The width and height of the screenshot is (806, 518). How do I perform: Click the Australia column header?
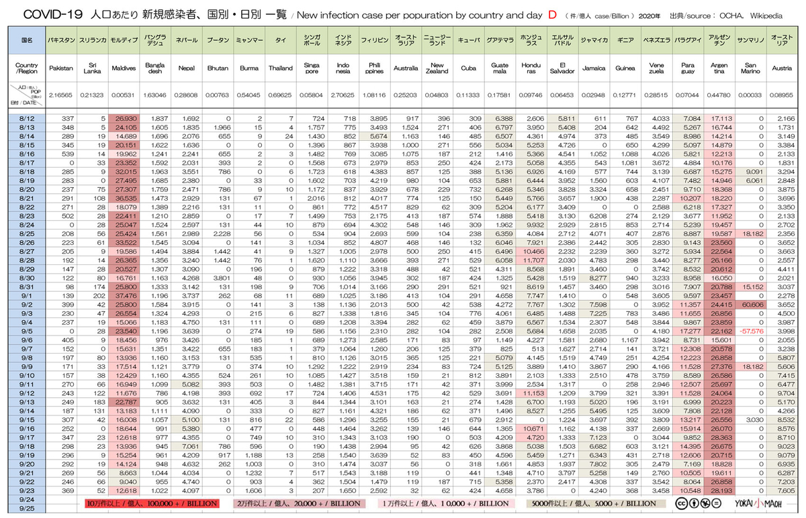click(406, 68)
